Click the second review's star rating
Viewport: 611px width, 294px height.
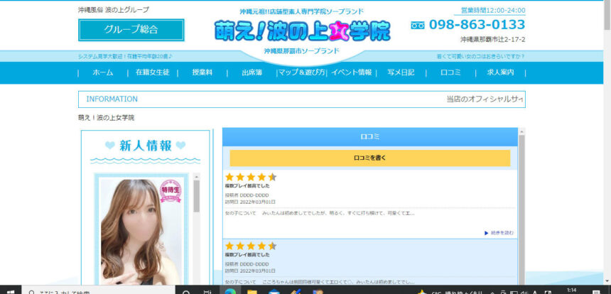point(251,246)
